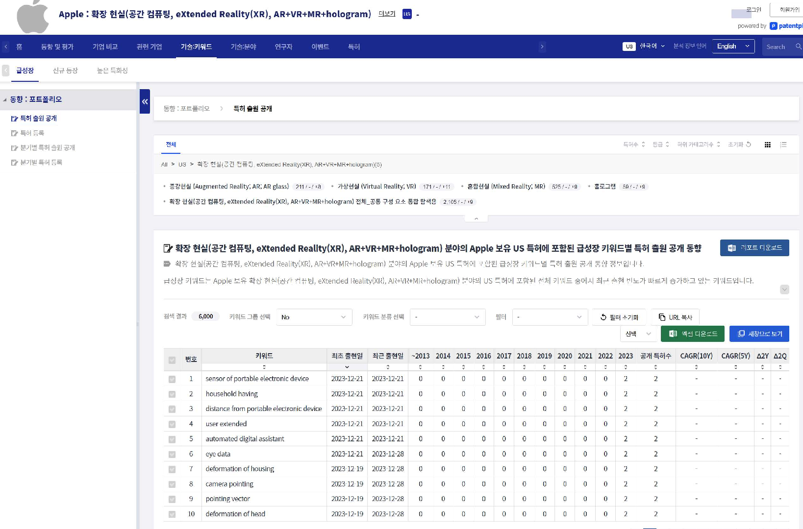Screen dimensions: 803x529
Task: Collapse 동향 : 포트폴리오 tree section
Action: pos(5,99)
